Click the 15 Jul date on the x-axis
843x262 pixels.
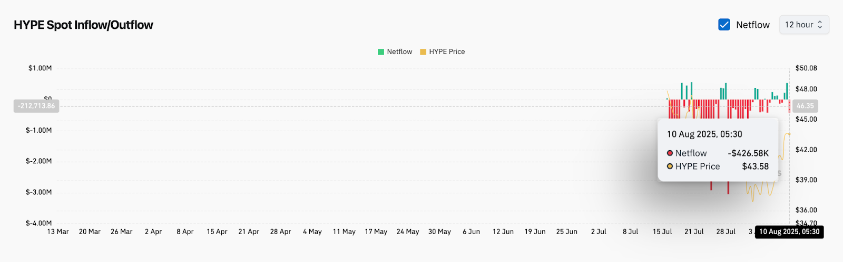662,232
